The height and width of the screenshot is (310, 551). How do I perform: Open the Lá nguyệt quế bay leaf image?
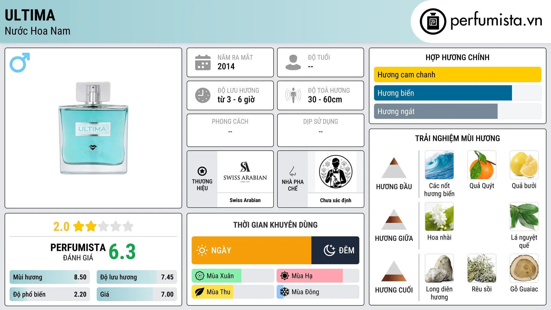click(x=524, y=217)
